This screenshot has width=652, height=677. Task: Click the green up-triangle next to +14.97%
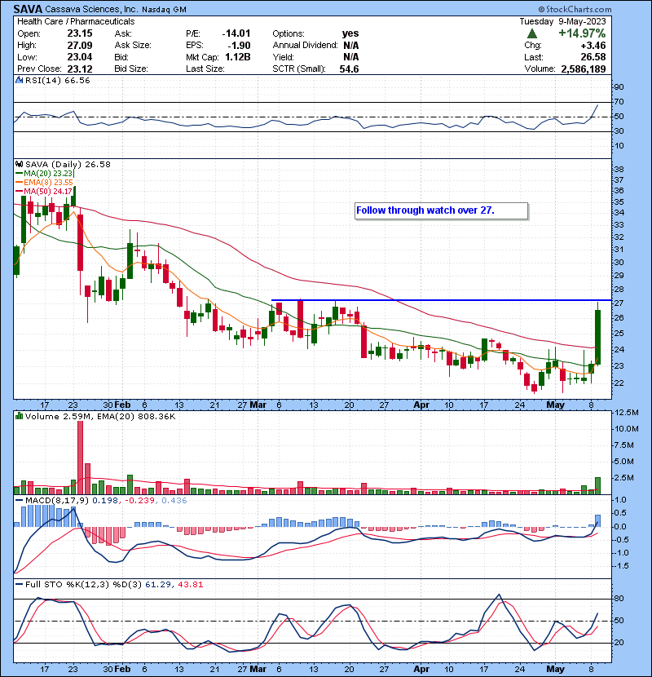tap(532, 33)
